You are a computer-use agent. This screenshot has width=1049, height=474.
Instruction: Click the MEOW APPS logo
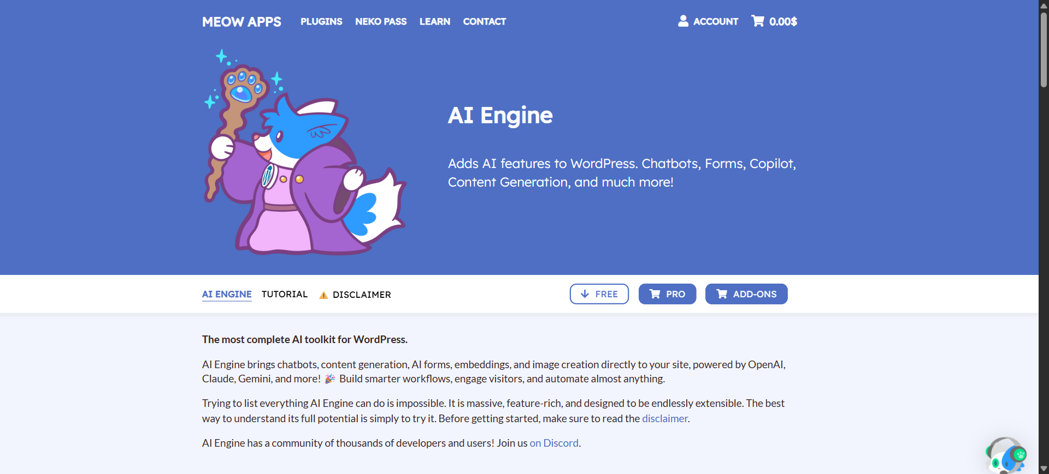tap(241, 22)
